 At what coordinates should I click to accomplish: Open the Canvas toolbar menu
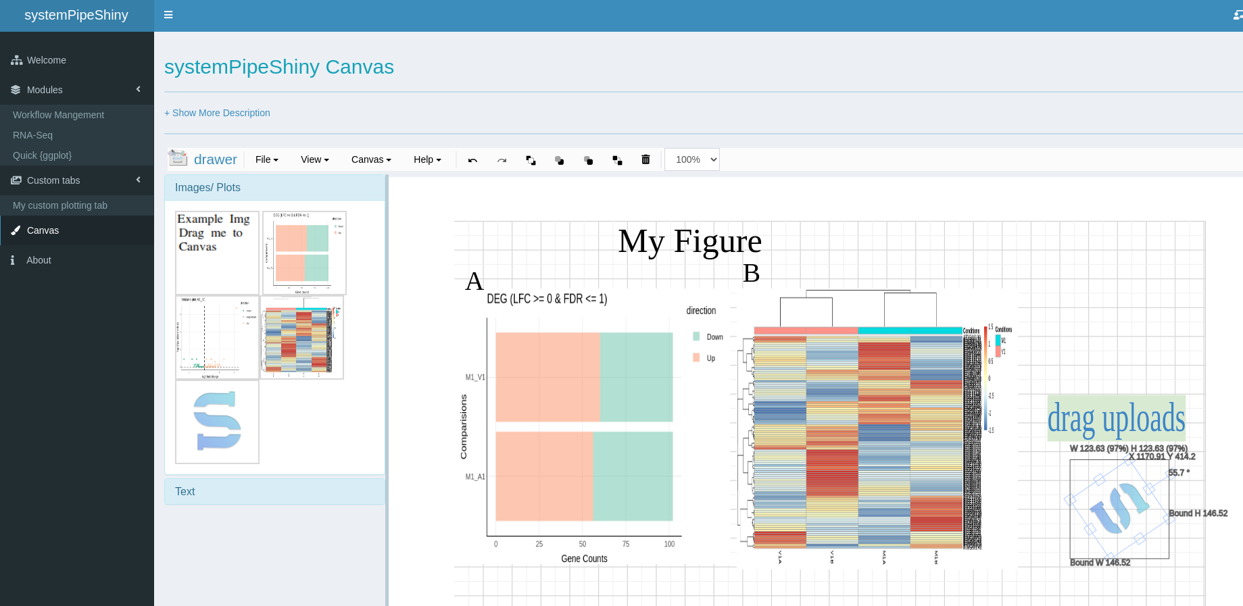pos(371,159)
